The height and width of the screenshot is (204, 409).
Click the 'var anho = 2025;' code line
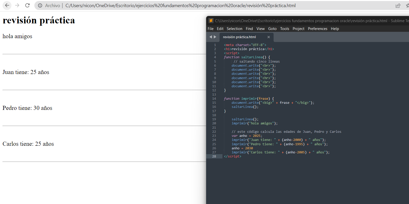247,136
